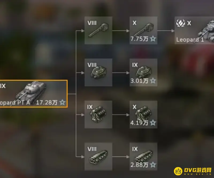Click the Leopard 1 name label

(x=190, y=40)
